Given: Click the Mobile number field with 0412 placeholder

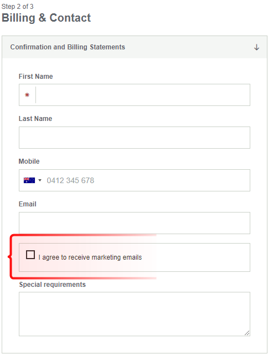Looking at the screenshot, I should point(147,180).
